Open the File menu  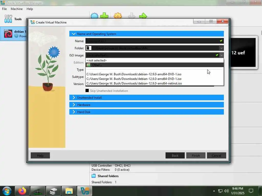(4, 9)
